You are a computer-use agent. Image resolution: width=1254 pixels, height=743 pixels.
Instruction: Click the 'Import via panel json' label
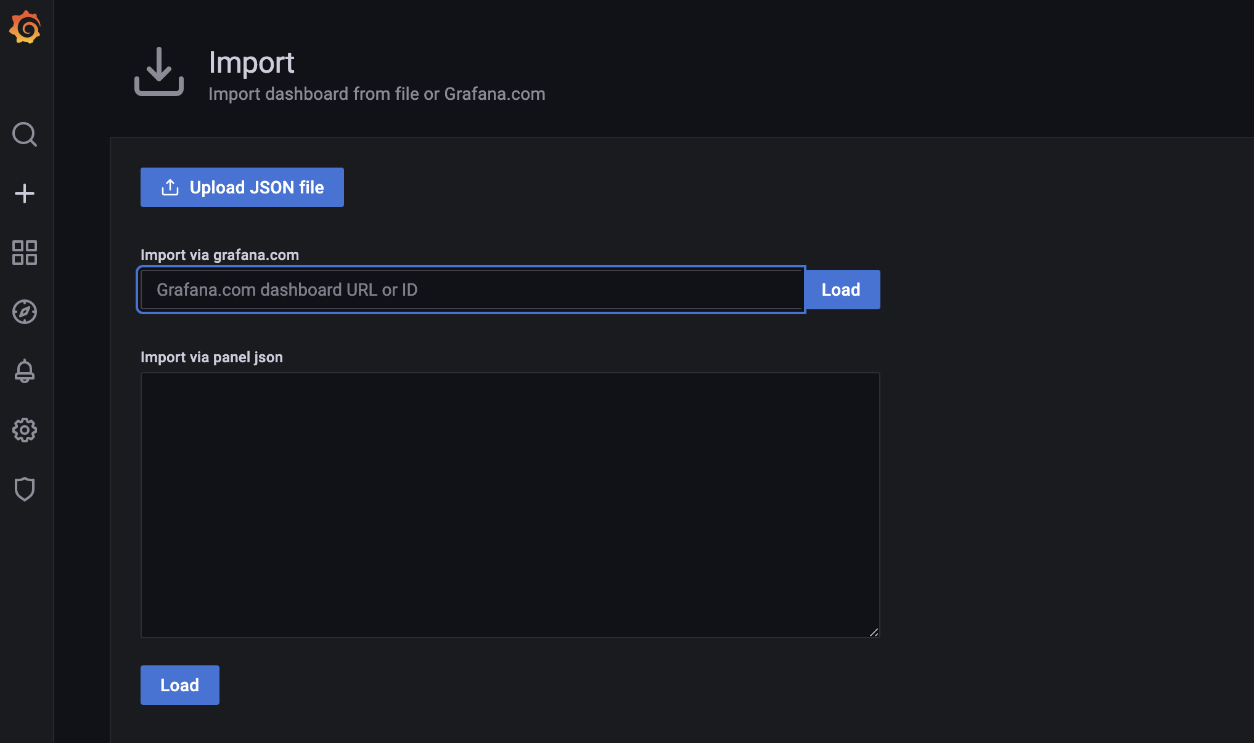coord(211,357)
